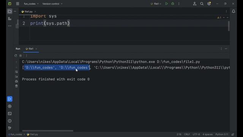Open IDE settings gear

[209, 4]
